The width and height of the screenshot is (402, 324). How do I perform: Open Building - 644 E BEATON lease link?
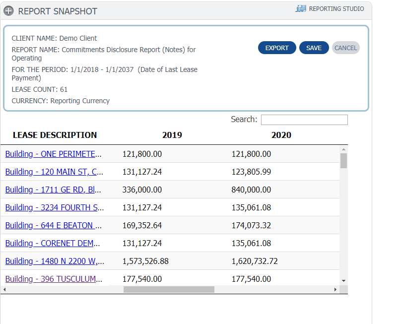point(53,225)
